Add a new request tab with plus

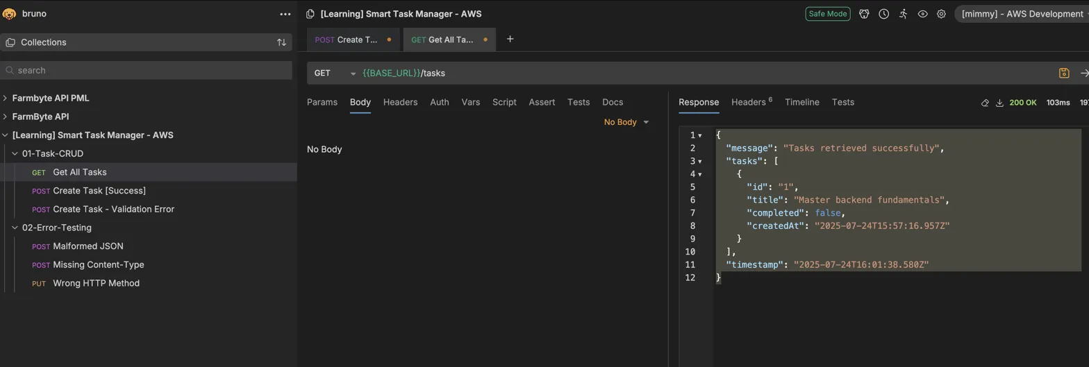pos(510,39)
